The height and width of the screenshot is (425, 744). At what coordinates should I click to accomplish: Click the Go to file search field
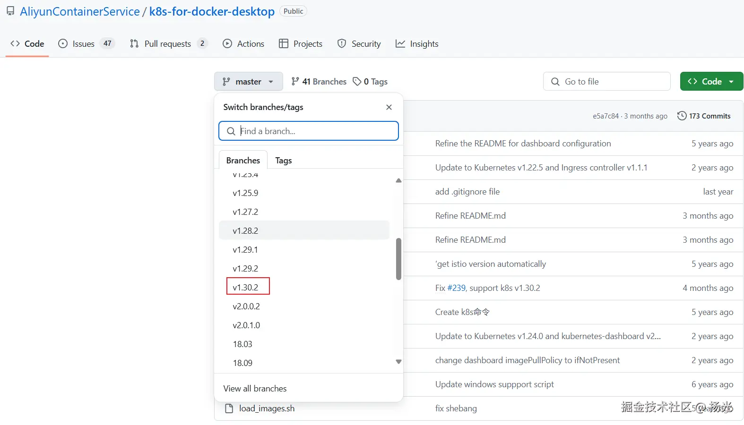click(607, 82)
